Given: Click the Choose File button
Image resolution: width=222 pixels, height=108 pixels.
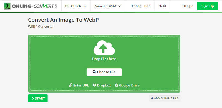Looking at the screenshot, I should click(104, 72).
